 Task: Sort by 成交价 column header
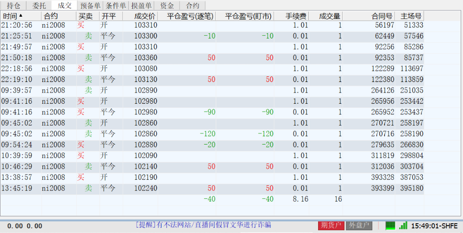[140, 16]
